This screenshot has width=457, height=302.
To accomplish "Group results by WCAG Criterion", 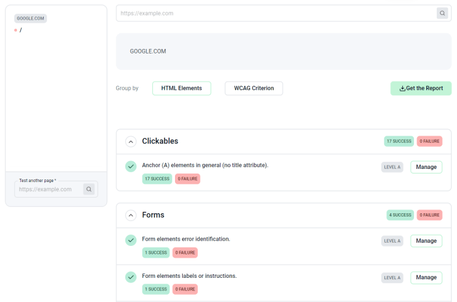I will tap(254, 88).
